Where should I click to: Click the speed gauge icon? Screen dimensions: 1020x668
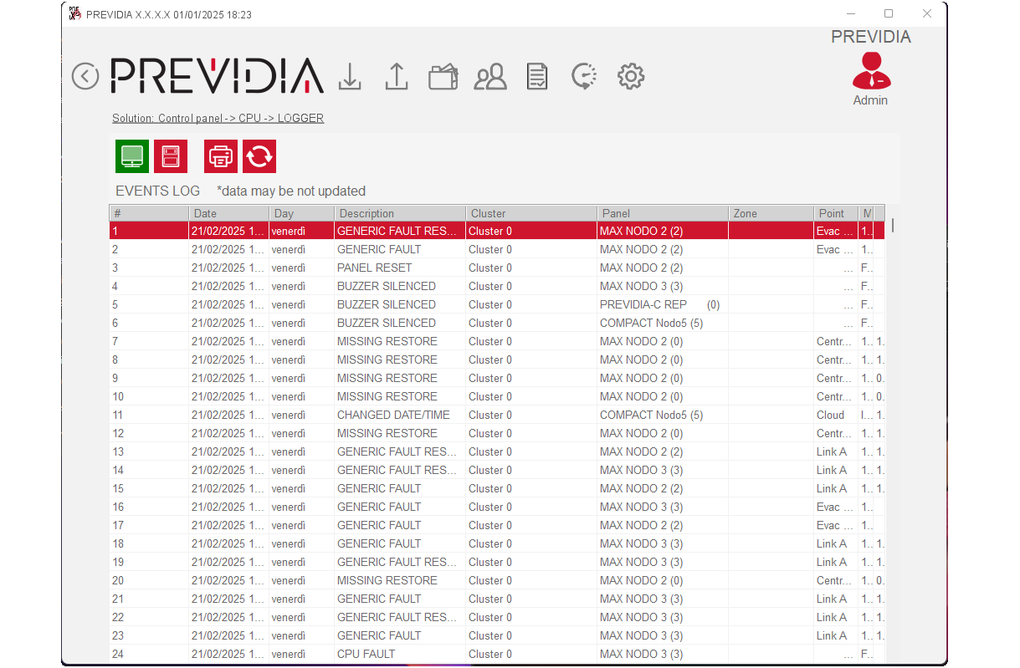583,77
